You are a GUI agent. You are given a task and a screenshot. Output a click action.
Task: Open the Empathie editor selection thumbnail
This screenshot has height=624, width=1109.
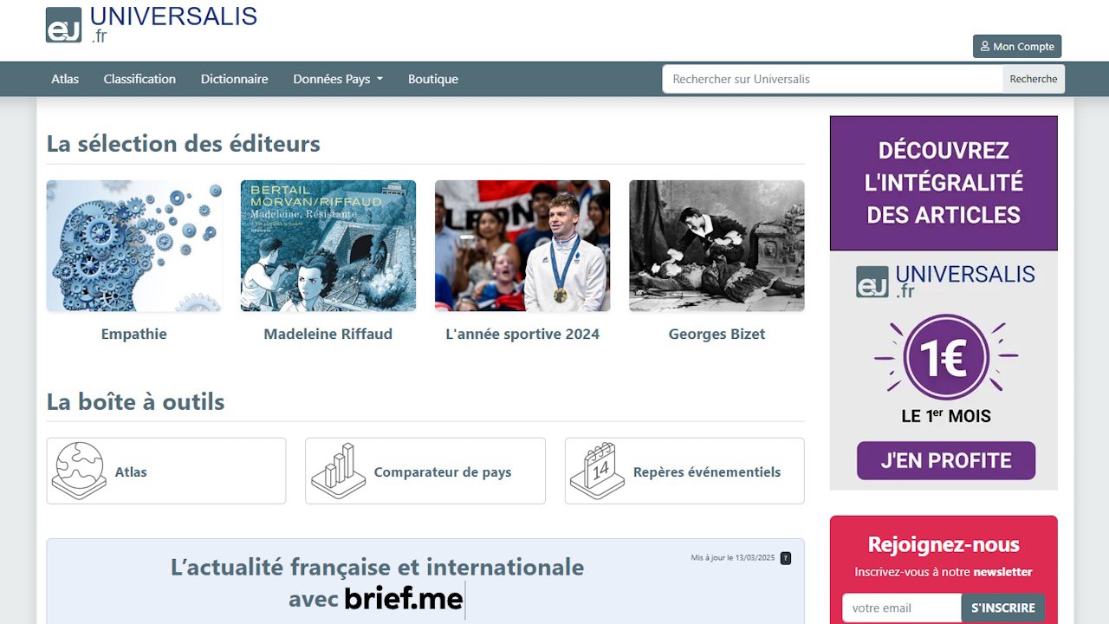click(133, 245)
